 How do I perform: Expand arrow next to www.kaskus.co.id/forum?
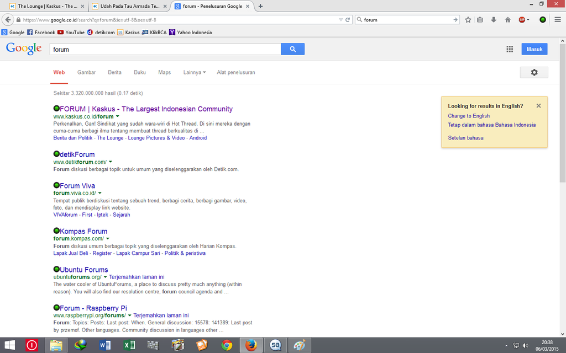[x=117, y=116]
